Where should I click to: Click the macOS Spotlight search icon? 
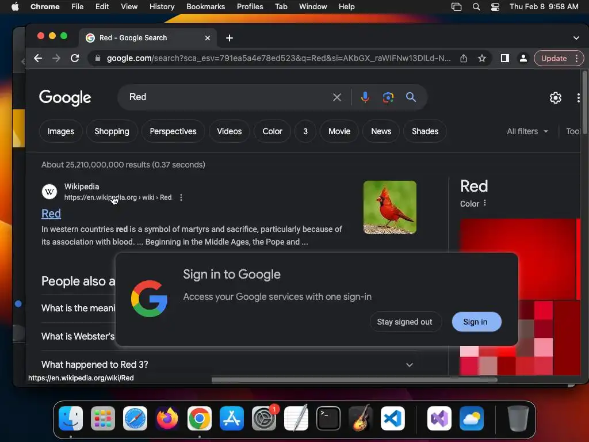pyautogui.click(x=476, y=7)
